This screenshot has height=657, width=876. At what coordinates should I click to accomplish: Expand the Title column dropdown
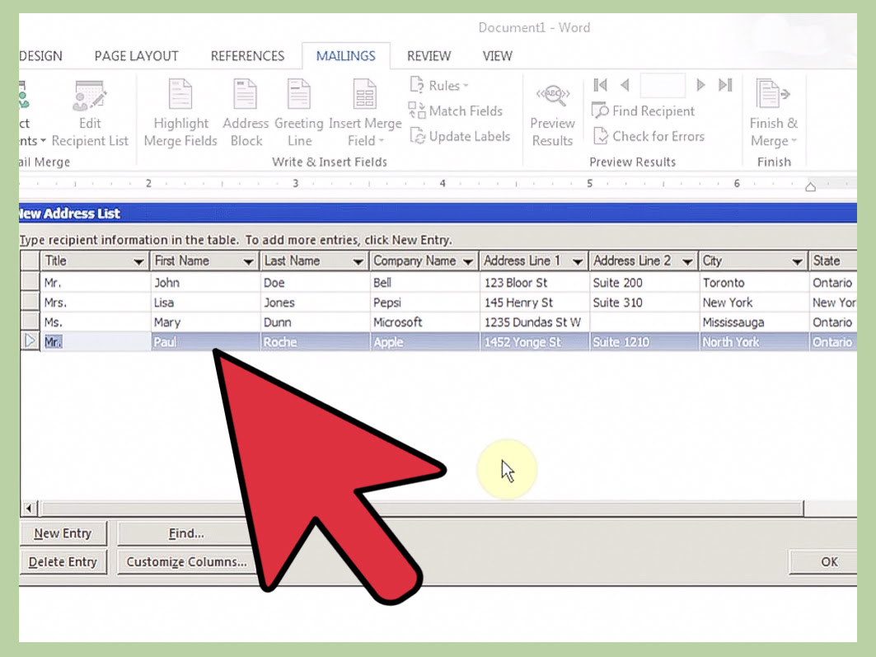click(138, 261)
